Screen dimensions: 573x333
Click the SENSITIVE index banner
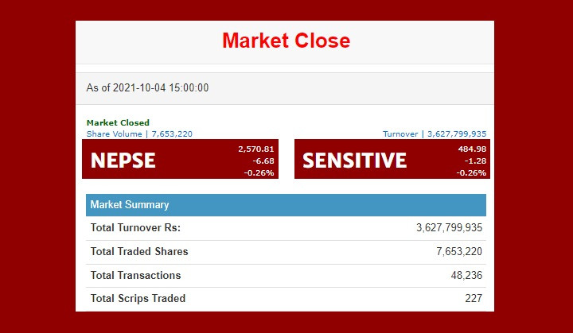click(392, 159)
